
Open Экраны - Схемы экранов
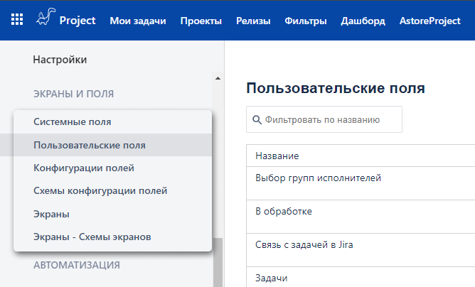pyautogui.click(x=112, y=237)
